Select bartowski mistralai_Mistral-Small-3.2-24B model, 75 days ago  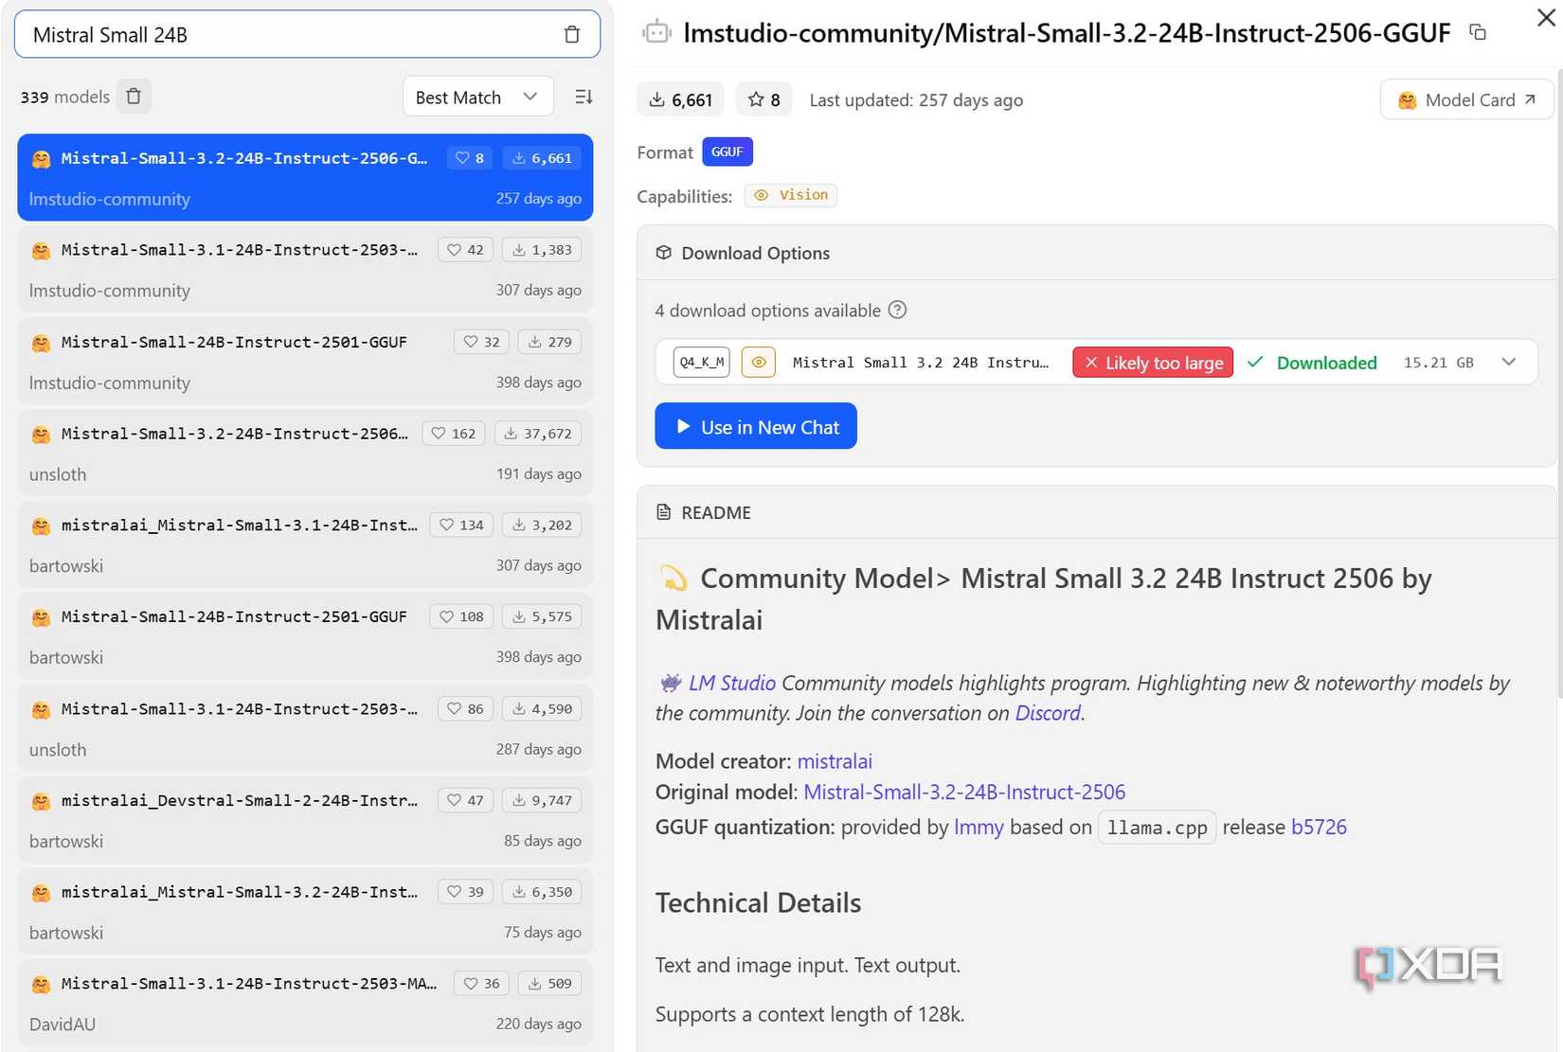pos(305,912)
